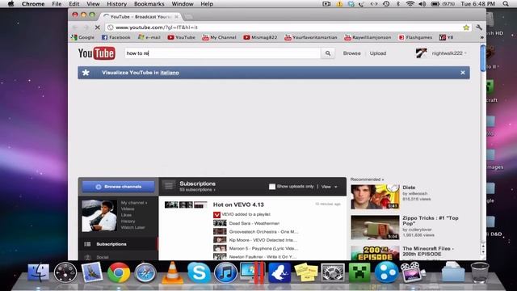Stop page loading with the X button
The image size is (517, 291).
[x=97, y=27]
